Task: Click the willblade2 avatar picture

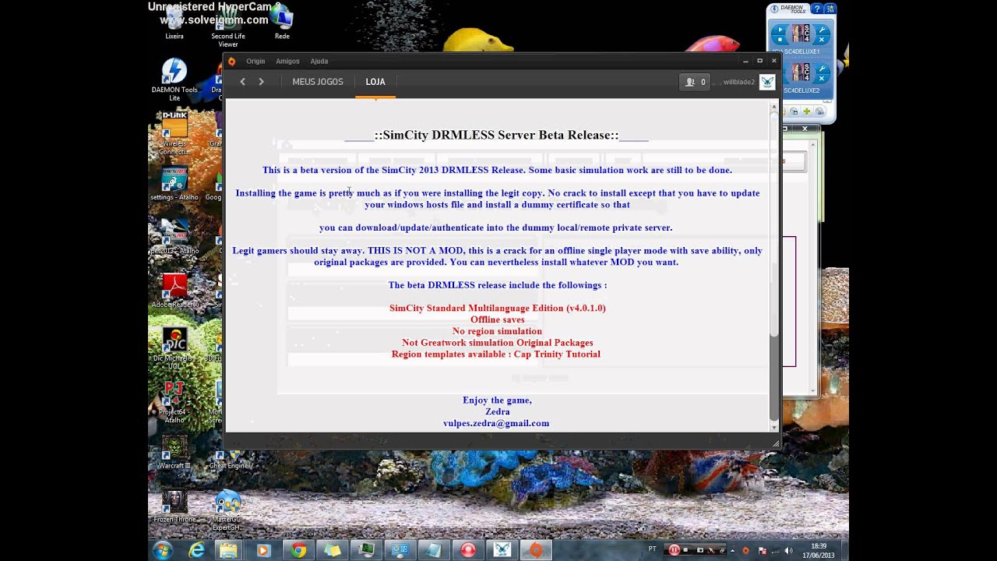Action: coord(767,82)
